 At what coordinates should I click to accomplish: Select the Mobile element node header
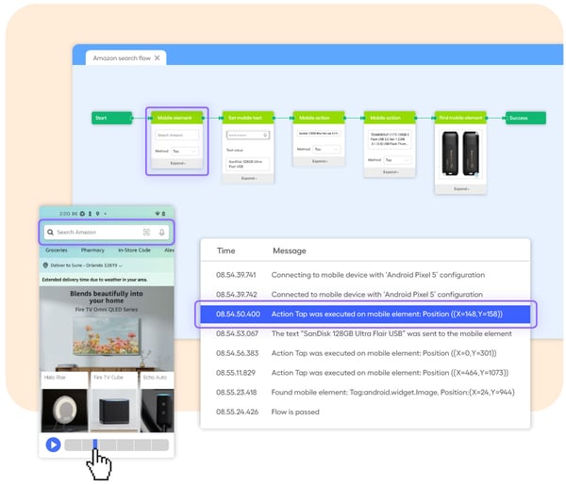point(177,118)
